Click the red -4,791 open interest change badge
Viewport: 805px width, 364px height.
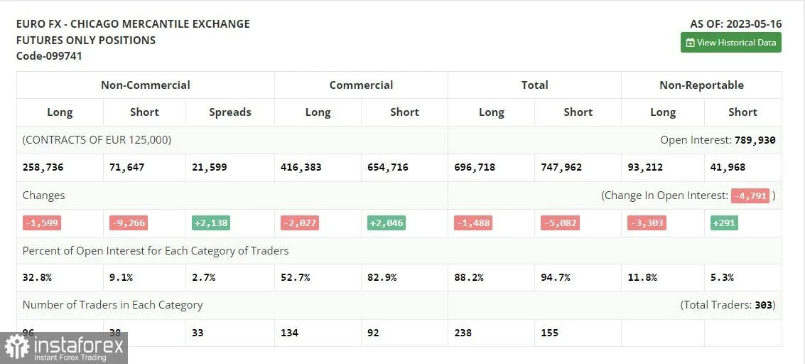(x=750, y=196)
